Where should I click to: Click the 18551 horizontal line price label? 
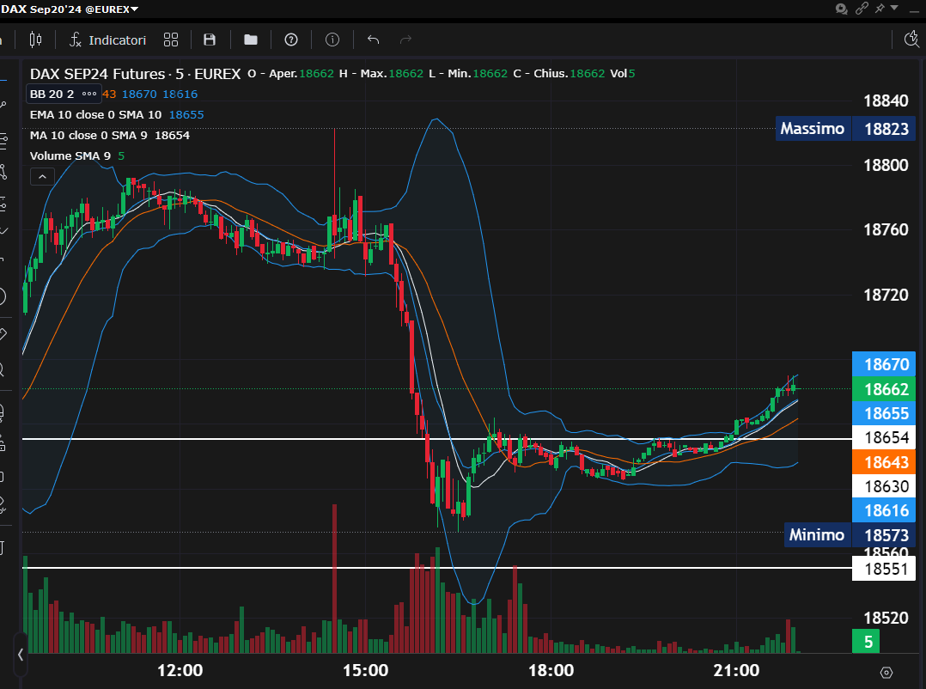(883, 568)
